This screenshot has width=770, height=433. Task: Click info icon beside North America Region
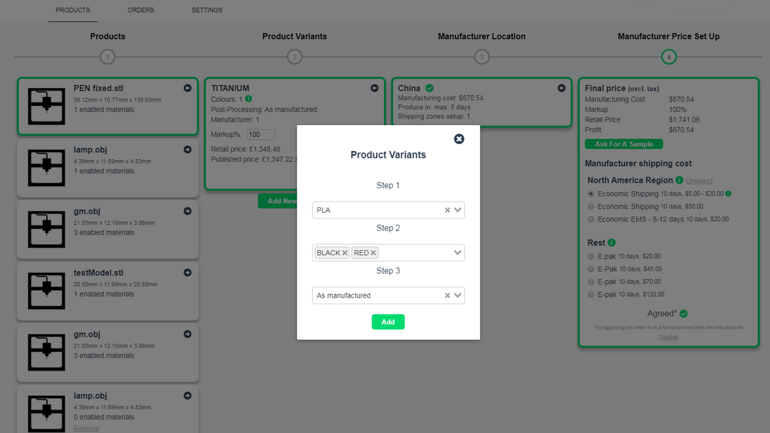click(679, 180)
